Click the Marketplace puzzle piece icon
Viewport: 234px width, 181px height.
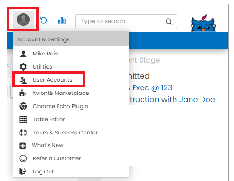[23, 93]
